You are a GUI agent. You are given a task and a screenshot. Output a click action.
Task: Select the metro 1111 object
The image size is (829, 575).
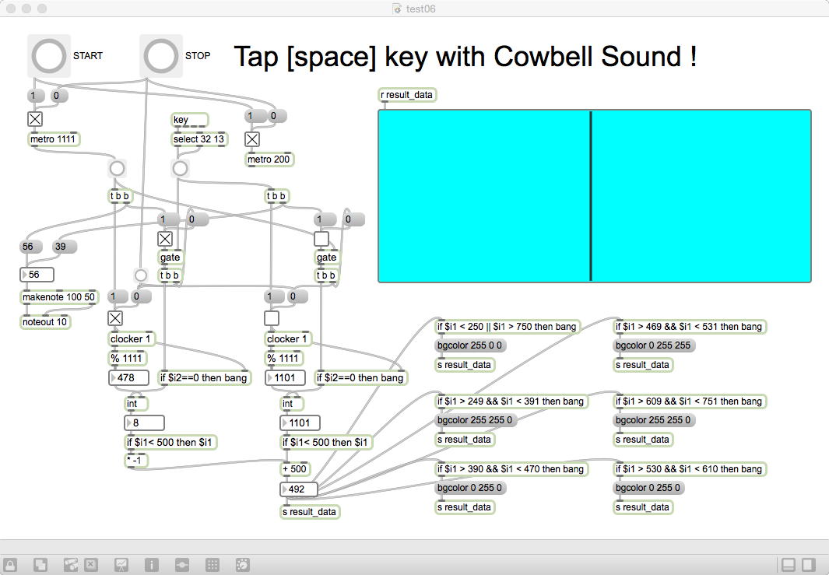pos(53,139)
